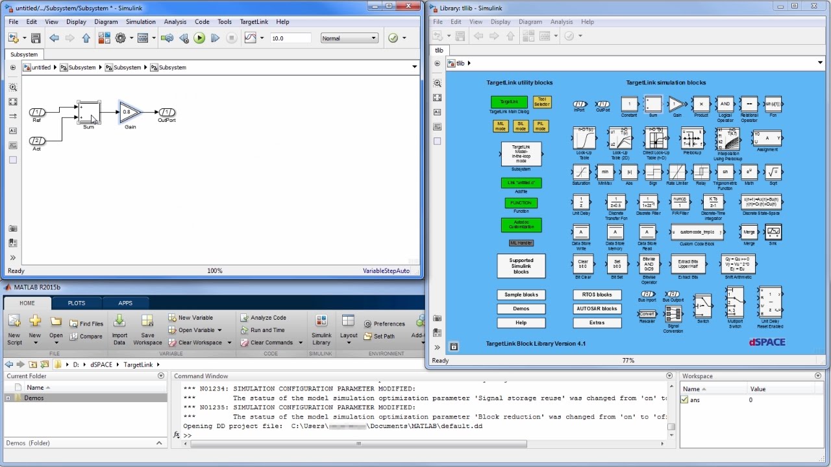Switch to PLOTS tab in MATLAB
Image resolution: width=831 pixels, height=467 pixels.
(77, 303)
